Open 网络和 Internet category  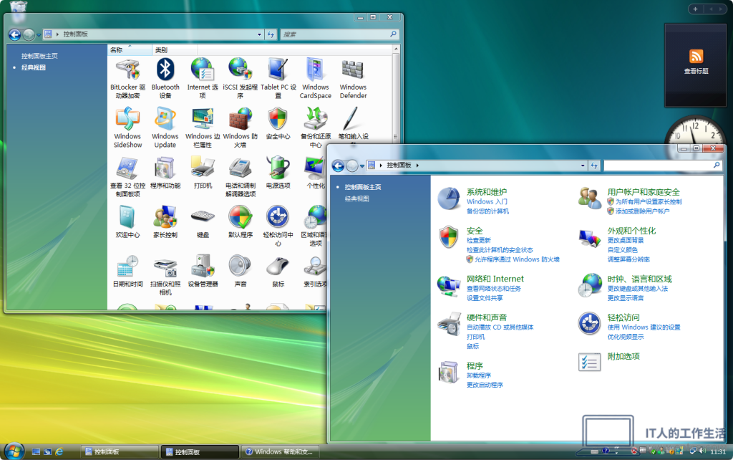tap(495, 279)
